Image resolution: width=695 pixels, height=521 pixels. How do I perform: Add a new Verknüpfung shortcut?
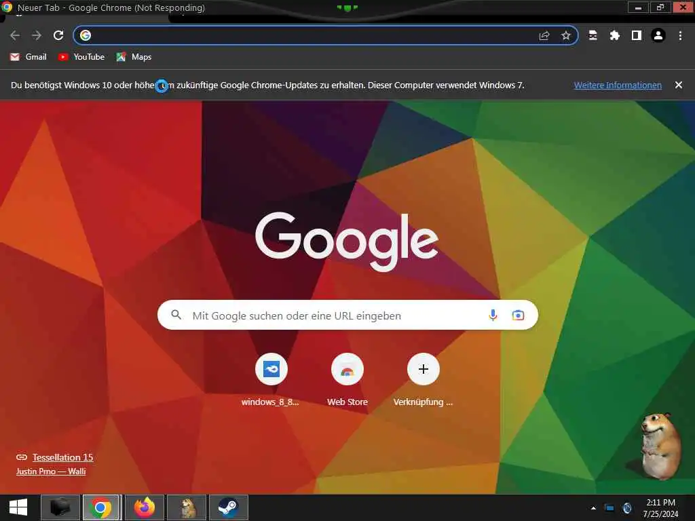coord(424,380)
